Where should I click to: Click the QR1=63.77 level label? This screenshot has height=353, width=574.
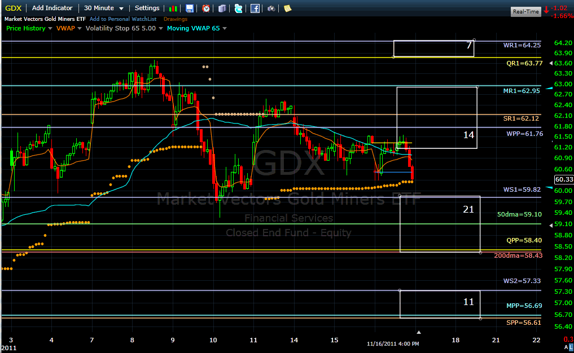524,63
